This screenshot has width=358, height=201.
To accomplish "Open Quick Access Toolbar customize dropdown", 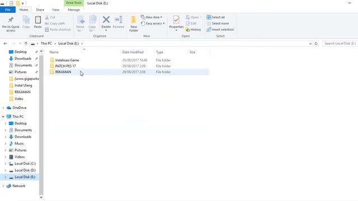I will point(22,3).
